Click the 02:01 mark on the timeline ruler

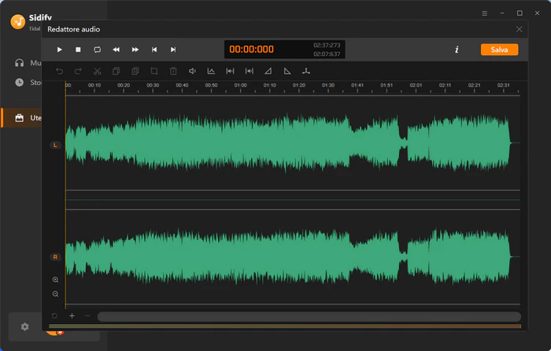coord(416,85)
